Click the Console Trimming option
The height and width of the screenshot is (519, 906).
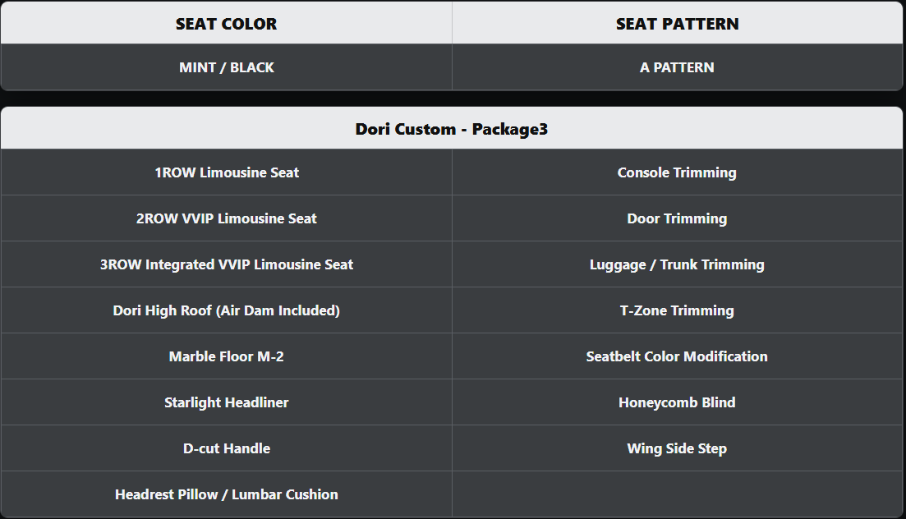click(677, 172)
